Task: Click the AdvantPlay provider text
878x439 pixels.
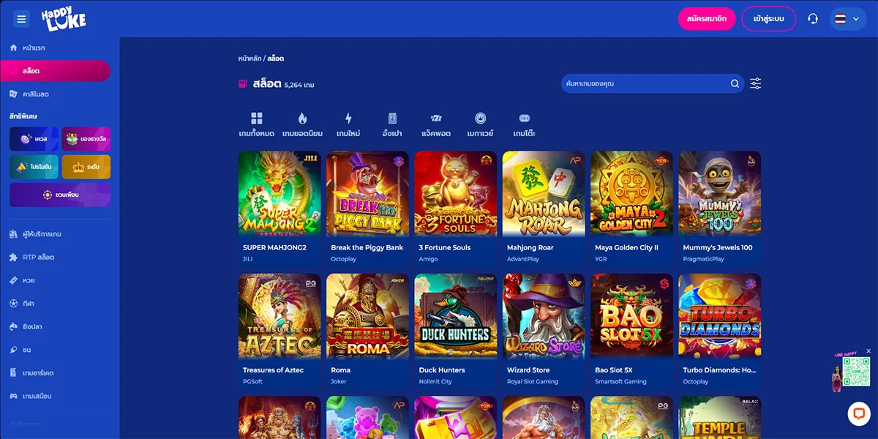Action: [523, 259]
